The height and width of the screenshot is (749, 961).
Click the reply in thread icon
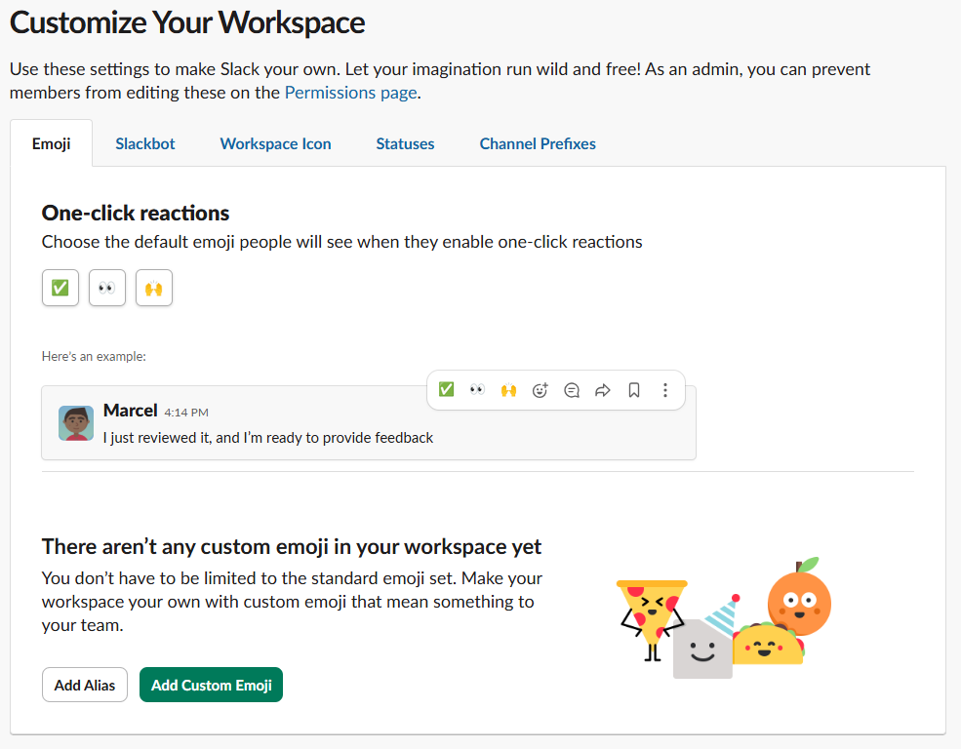point(572,390)
